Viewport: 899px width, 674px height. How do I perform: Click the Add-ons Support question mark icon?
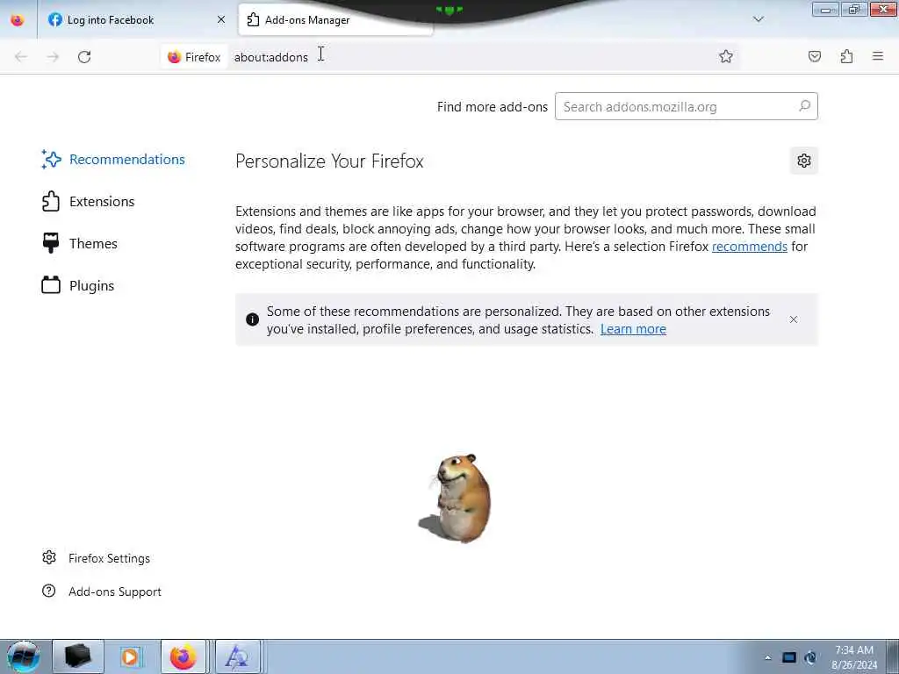click(x=49, y=591)
